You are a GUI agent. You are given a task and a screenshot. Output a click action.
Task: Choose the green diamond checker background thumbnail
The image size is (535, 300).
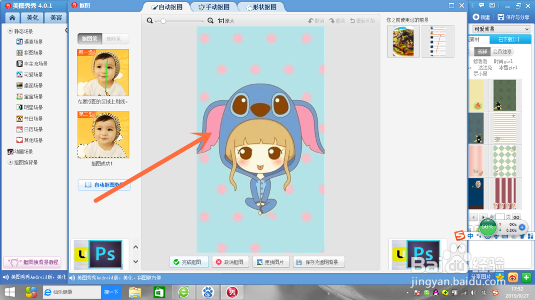click(505, 161)
